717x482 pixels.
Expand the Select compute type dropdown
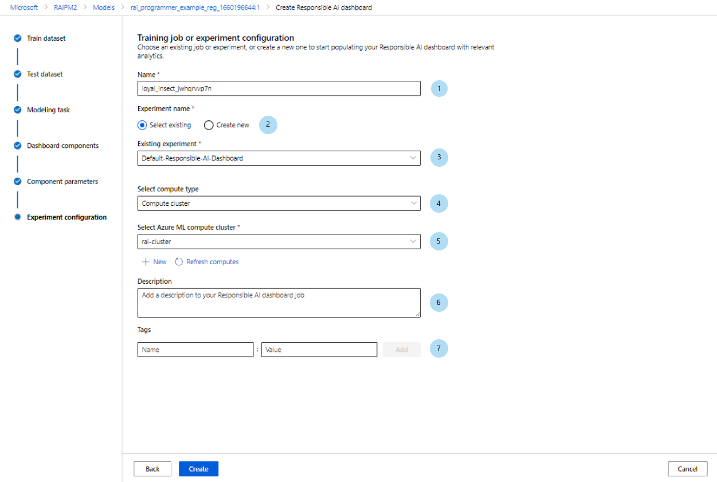(279, 203)
